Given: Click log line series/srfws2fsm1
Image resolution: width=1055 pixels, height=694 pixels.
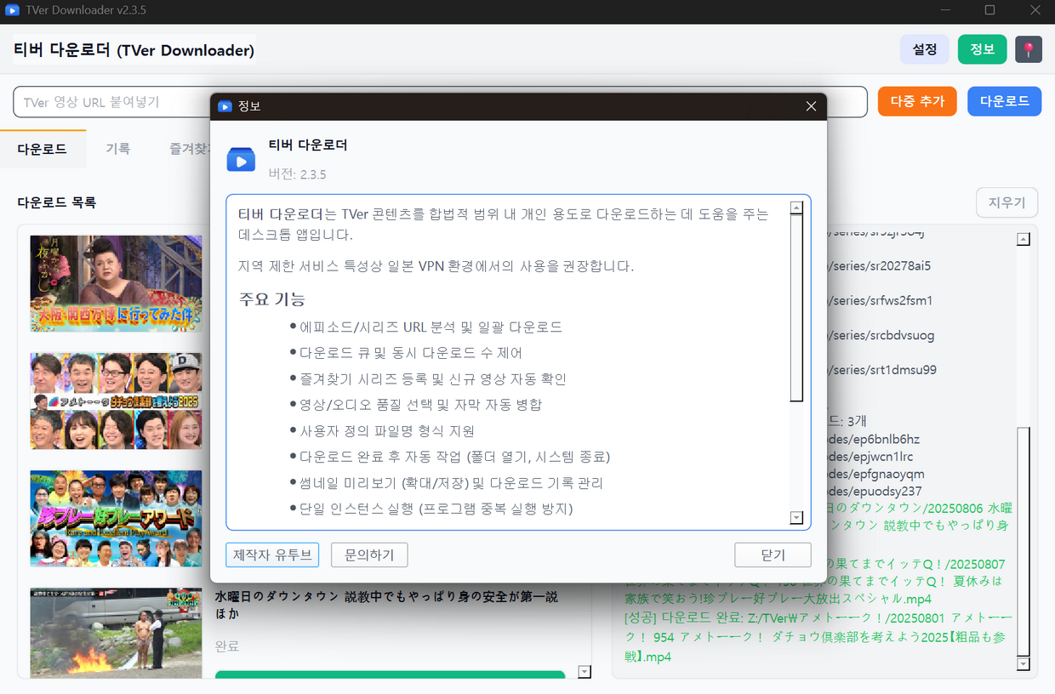Looking at the screenshot, I should (x=881, y=300).
